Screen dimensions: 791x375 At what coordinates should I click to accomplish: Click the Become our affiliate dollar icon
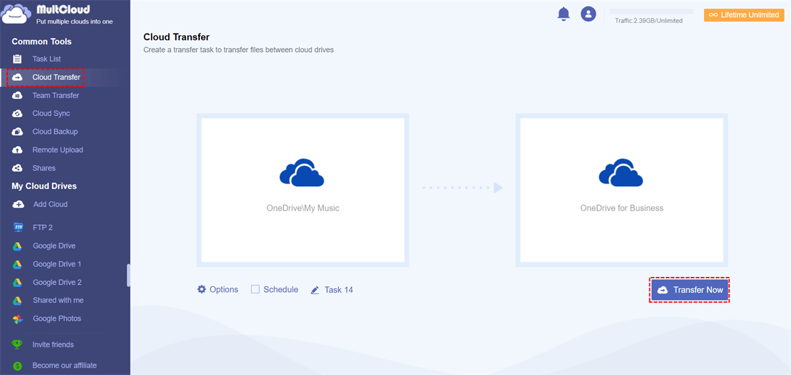[18, 366]
